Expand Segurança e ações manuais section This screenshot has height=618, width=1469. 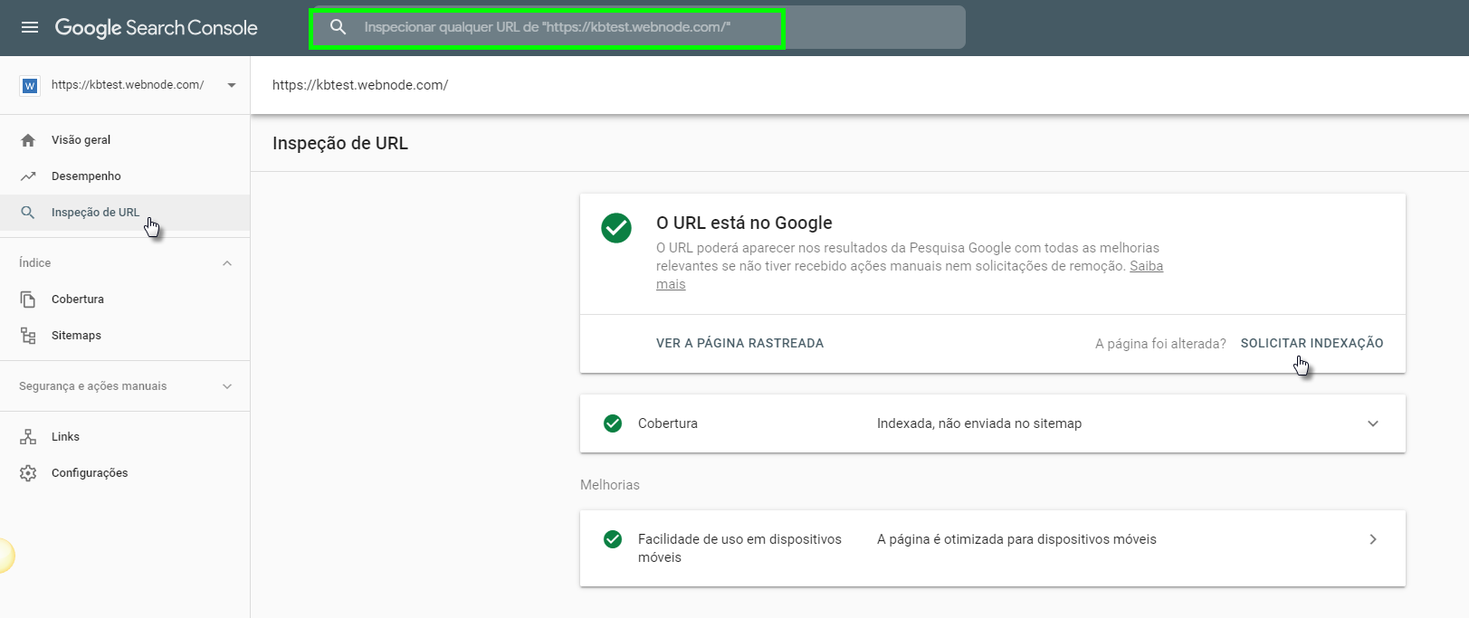coord(227,386)
